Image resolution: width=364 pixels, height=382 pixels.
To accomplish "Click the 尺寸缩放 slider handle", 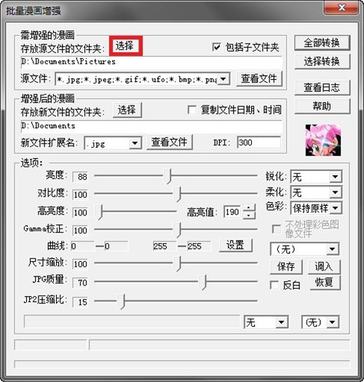I will 178,263.
